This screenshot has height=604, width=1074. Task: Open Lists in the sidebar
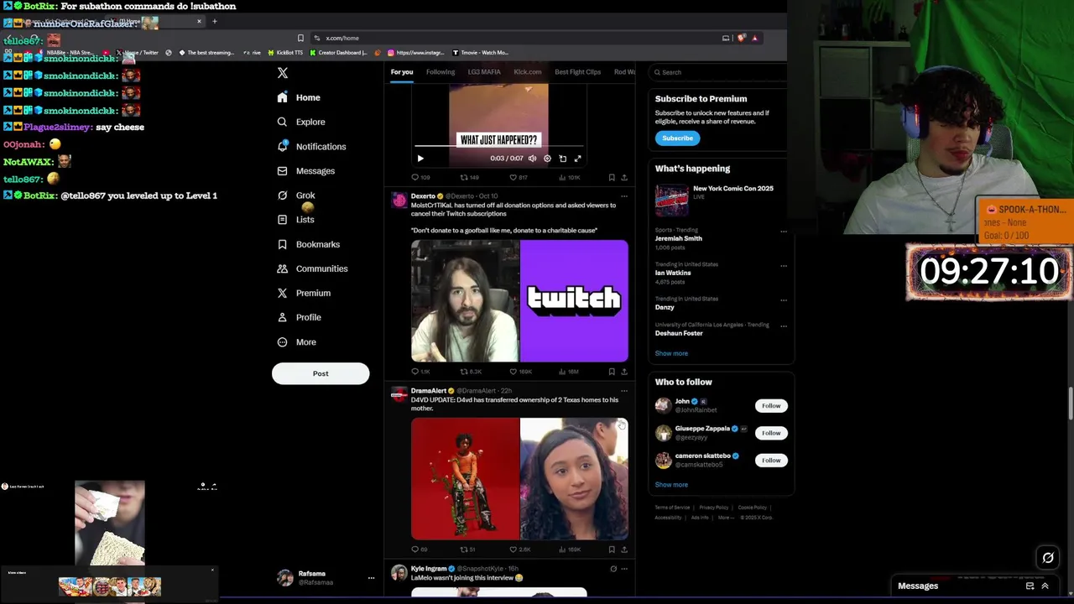click(295, 220)
